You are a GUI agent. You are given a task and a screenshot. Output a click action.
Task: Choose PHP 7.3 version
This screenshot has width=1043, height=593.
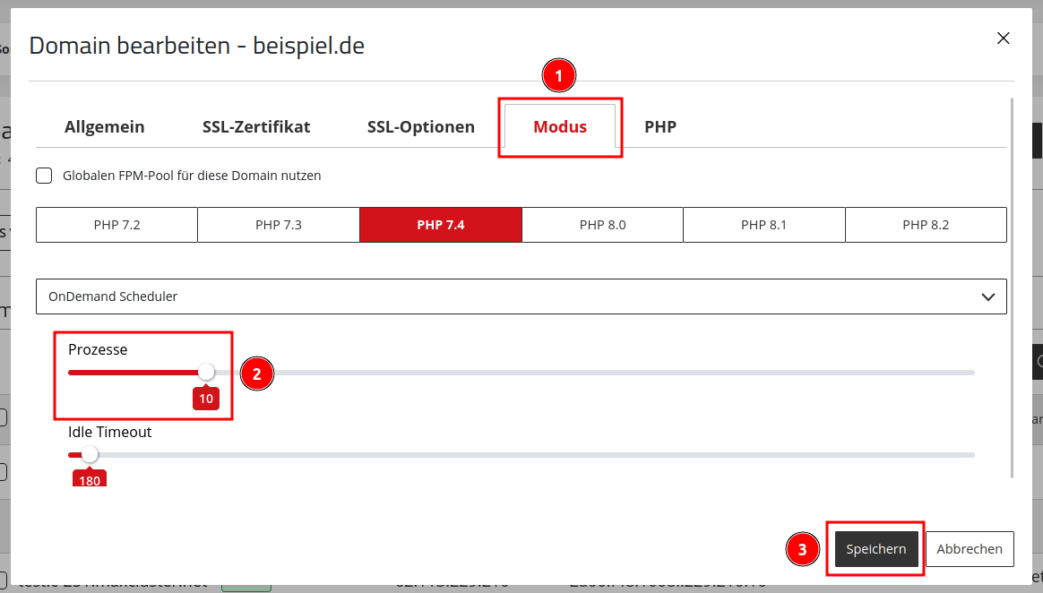click(x=279, y=225)
